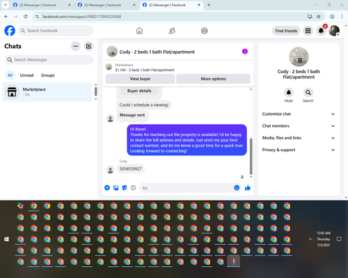This screenshot has height=278, width=348.
Task: Select the Groups chats filter
Action: [x=47, y=75]
